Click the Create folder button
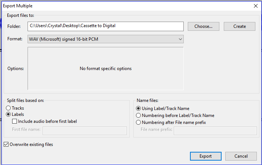This screenshot has height=165, width=262. (240, 26)
